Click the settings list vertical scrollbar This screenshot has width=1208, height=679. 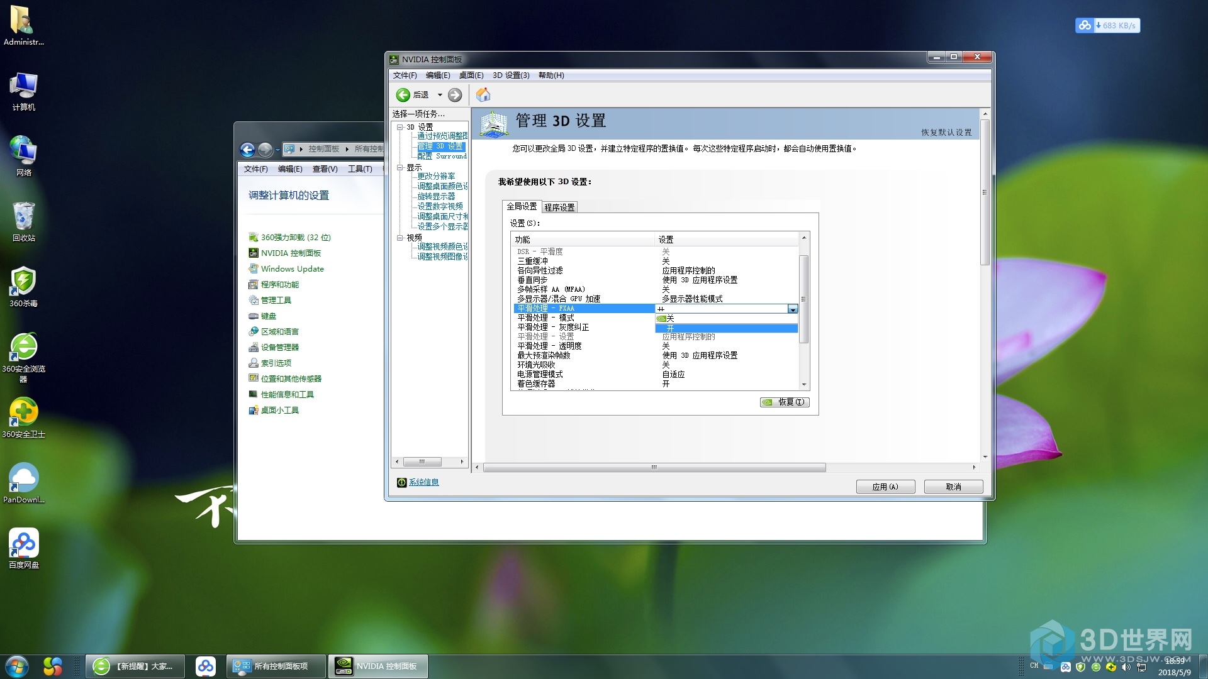click(x=803, y=299)
